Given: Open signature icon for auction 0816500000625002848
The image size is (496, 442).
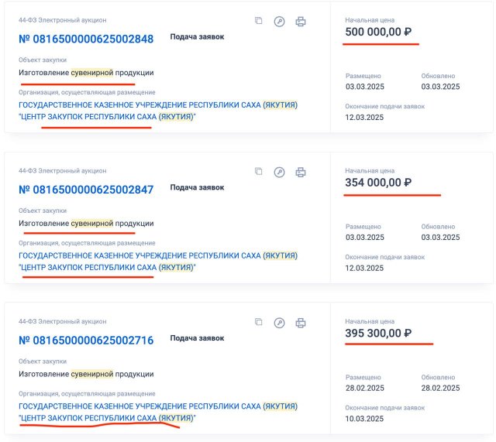Looking at the screenshot, I should pos(279,22).
